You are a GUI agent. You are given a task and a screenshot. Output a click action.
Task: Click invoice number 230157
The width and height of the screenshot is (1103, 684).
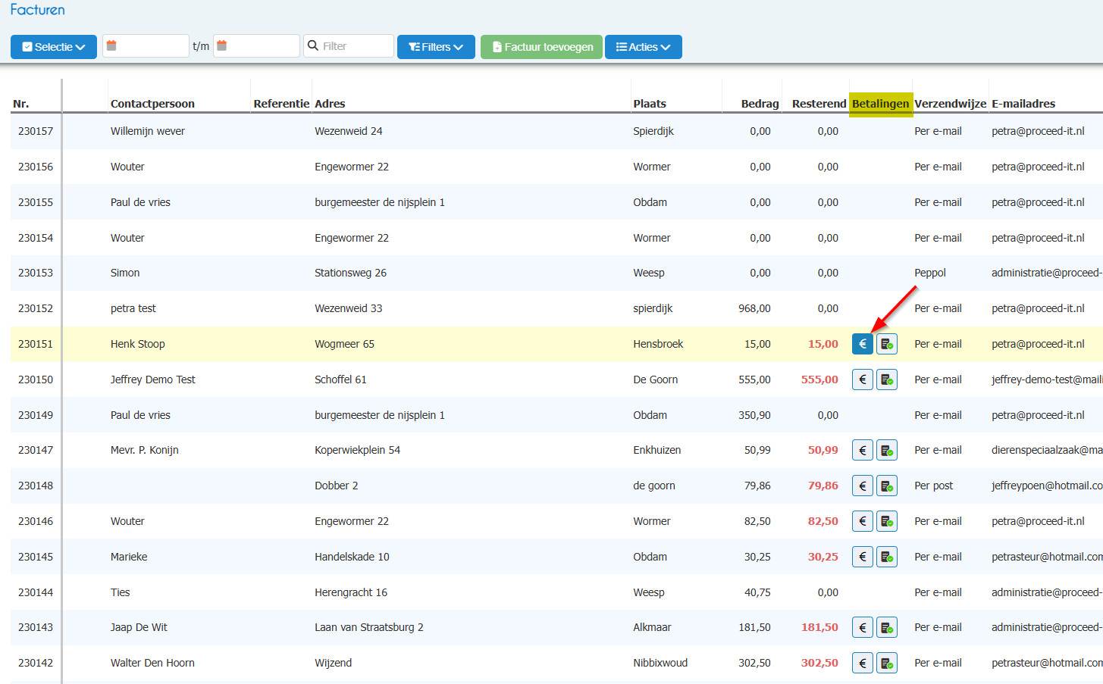(x=36, y=131)
